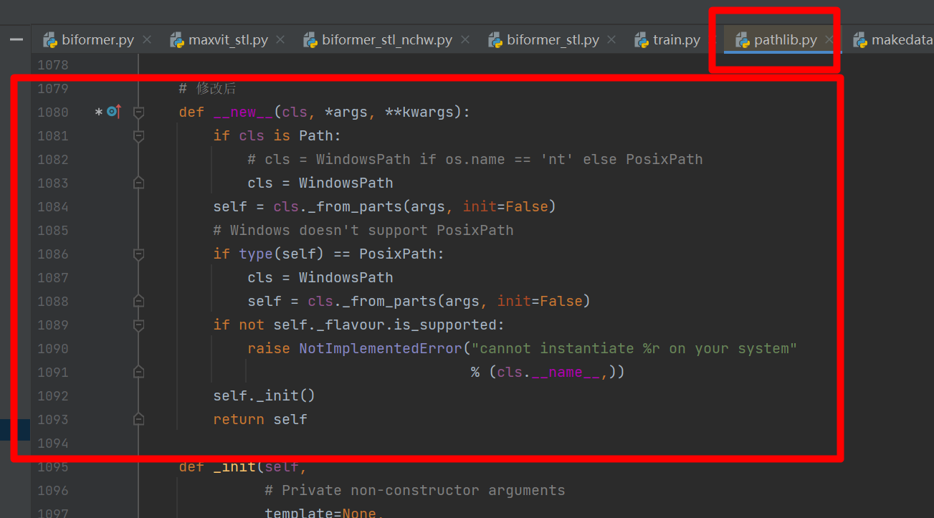Click the __new__ method name
The width and height of the screenshot is (934, 518).
(x=243, y=112)
